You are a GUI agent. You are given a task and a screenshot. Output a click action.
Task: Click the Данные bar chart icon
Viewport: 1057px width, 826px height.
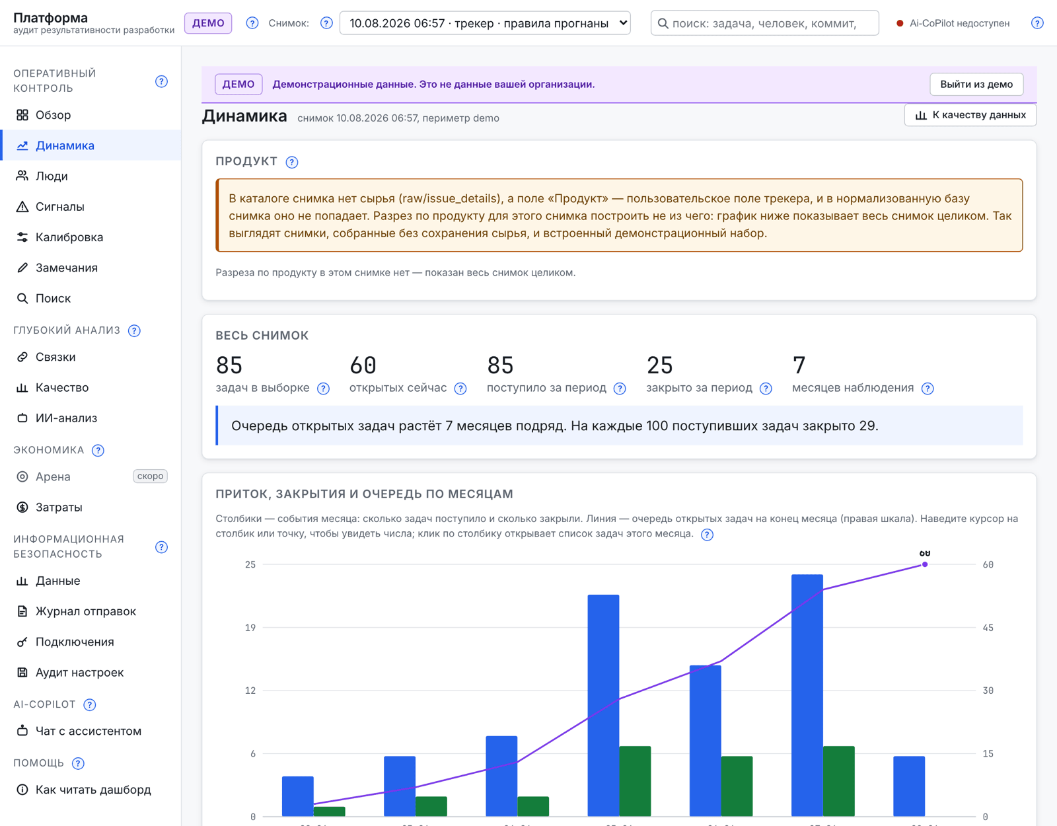(22, 581)
